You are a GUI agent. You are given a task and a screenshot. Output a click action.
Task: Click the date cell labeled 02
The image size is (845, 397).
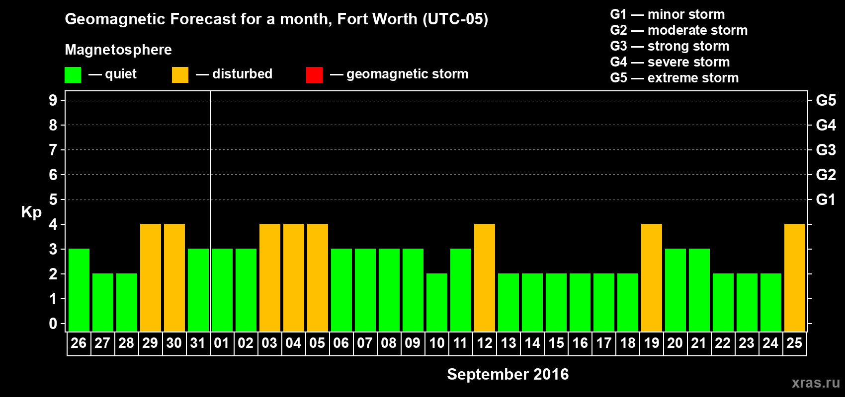pos(246,343)
